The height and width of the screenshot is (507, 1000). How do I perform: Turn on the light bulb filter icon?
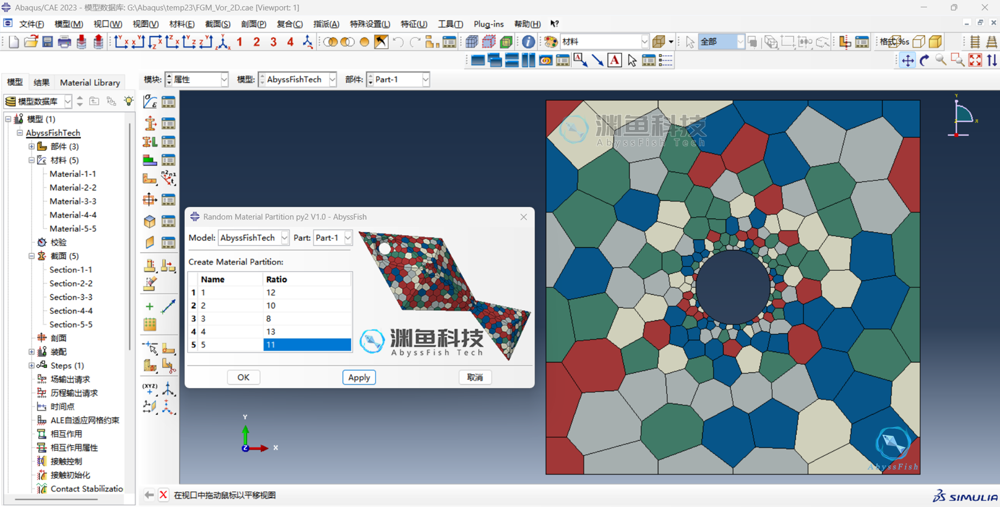[x=128, y=101]
